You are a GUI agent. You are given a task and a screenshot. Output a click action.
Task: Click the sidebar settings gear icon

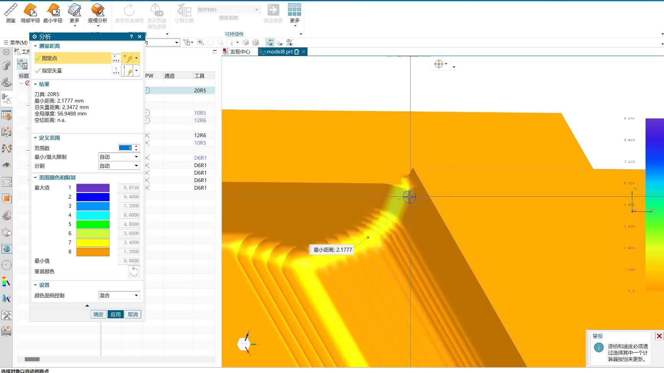pos(7,52)
